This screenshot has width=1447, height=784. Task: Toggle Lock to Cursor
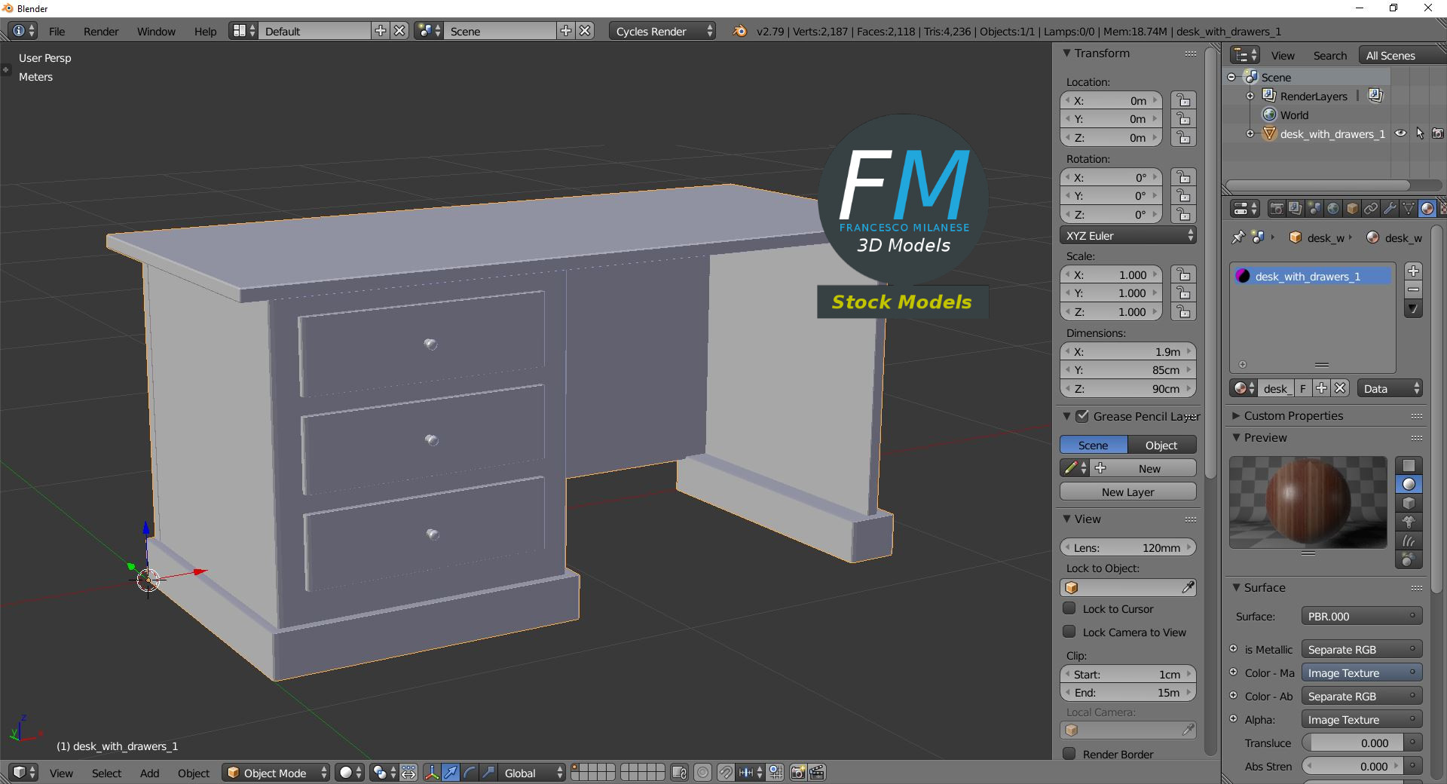(x=1069, y=609)
